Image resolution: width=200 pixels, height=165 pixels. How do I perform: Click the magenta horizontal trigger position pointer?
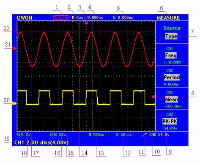[x=86, y=23]
